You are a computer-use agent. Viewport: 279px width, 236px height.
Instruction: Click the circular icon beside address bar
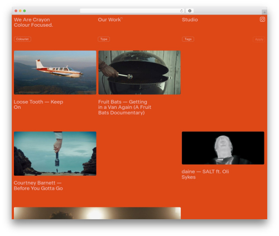click(190, 11)
